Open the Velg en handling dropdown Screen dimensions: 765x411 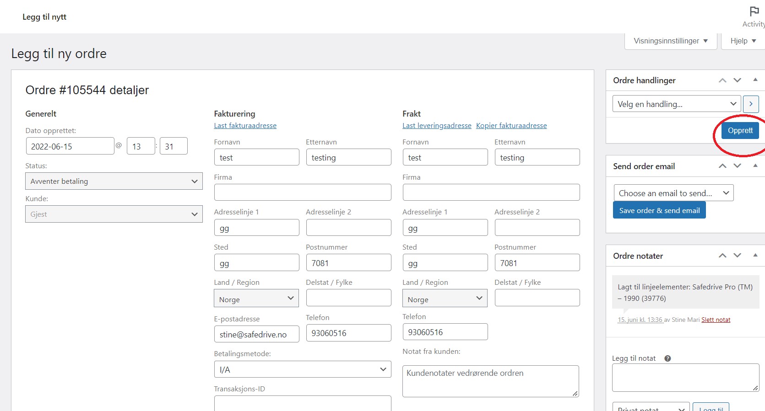[676, 104]
